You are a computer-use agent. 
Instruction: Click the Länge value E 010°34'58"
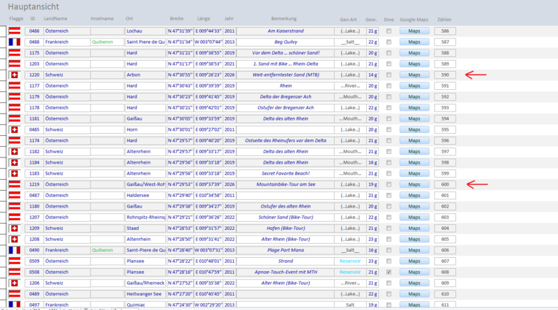[x=208, y=196]
